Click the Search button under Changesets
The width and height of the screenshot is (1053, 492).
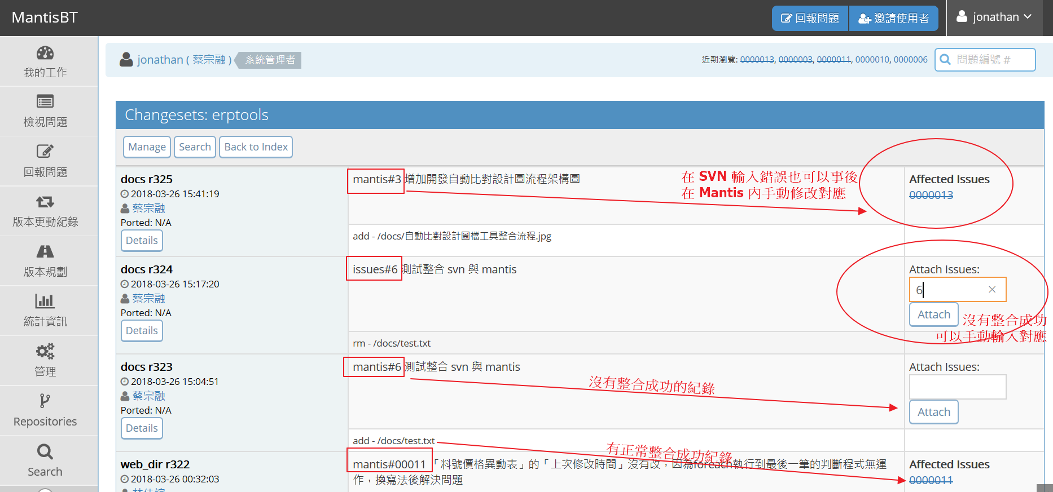195,147
